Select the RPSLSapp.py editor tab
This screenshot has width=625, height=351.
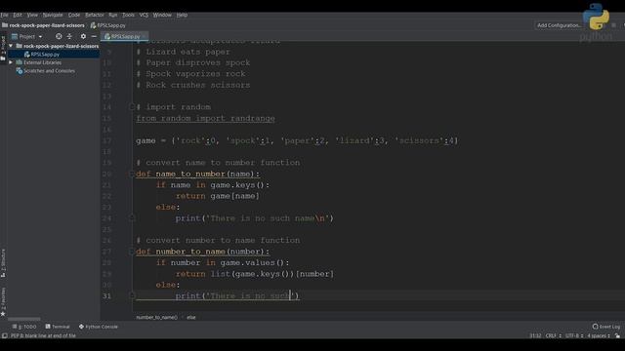123,36
